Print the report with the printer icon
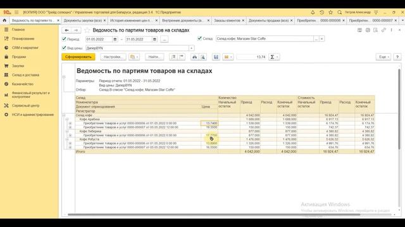The image size is (405, 227). [x=194, y=57]
